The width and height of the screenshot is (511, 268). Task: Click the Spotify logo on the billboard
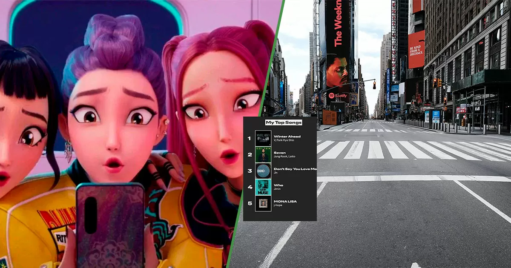tap(338, 95)
